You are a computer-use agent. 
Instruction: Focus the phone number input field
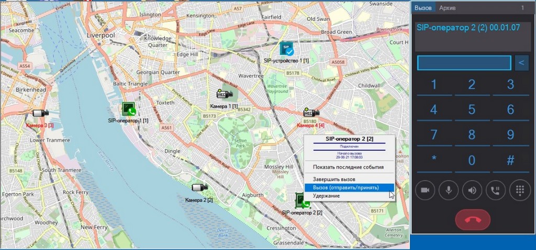463,63
